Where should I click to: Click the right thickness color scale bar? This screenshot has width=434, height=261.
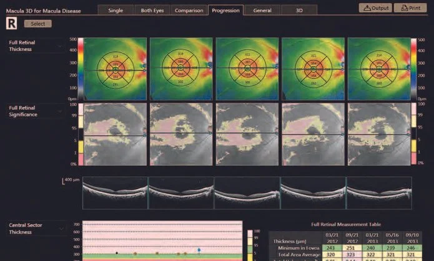414,69
